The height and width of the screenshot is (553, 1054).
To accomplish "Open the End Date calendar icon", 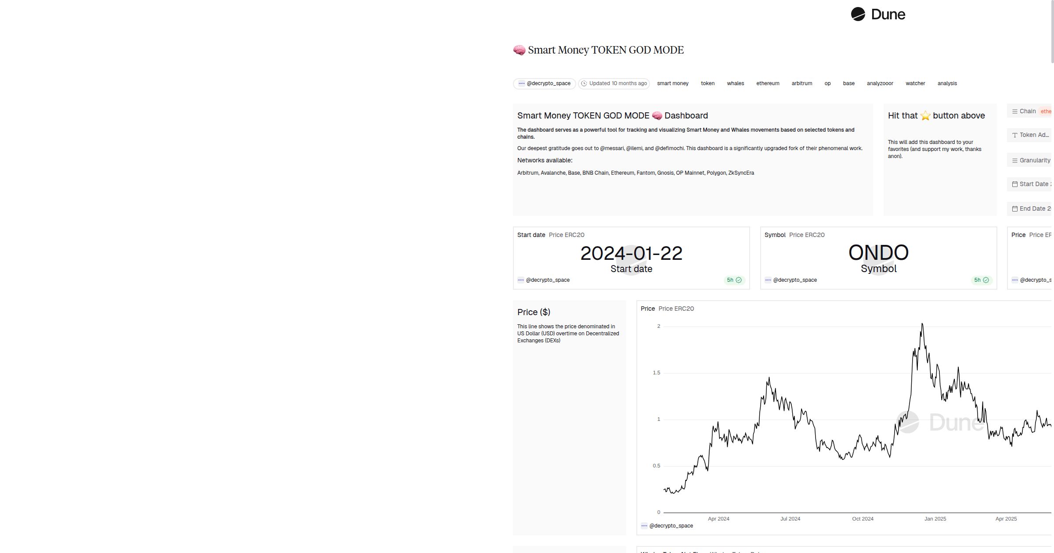I will pyautogui.click(x=1015, y=208).
